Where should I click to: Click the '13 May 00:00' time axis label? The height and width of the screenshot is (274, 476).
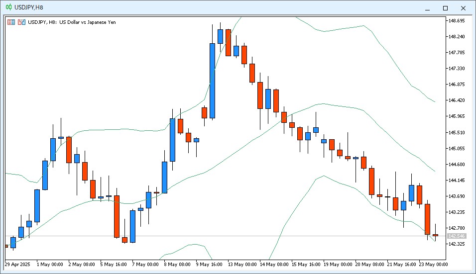[x=242, y=264]
